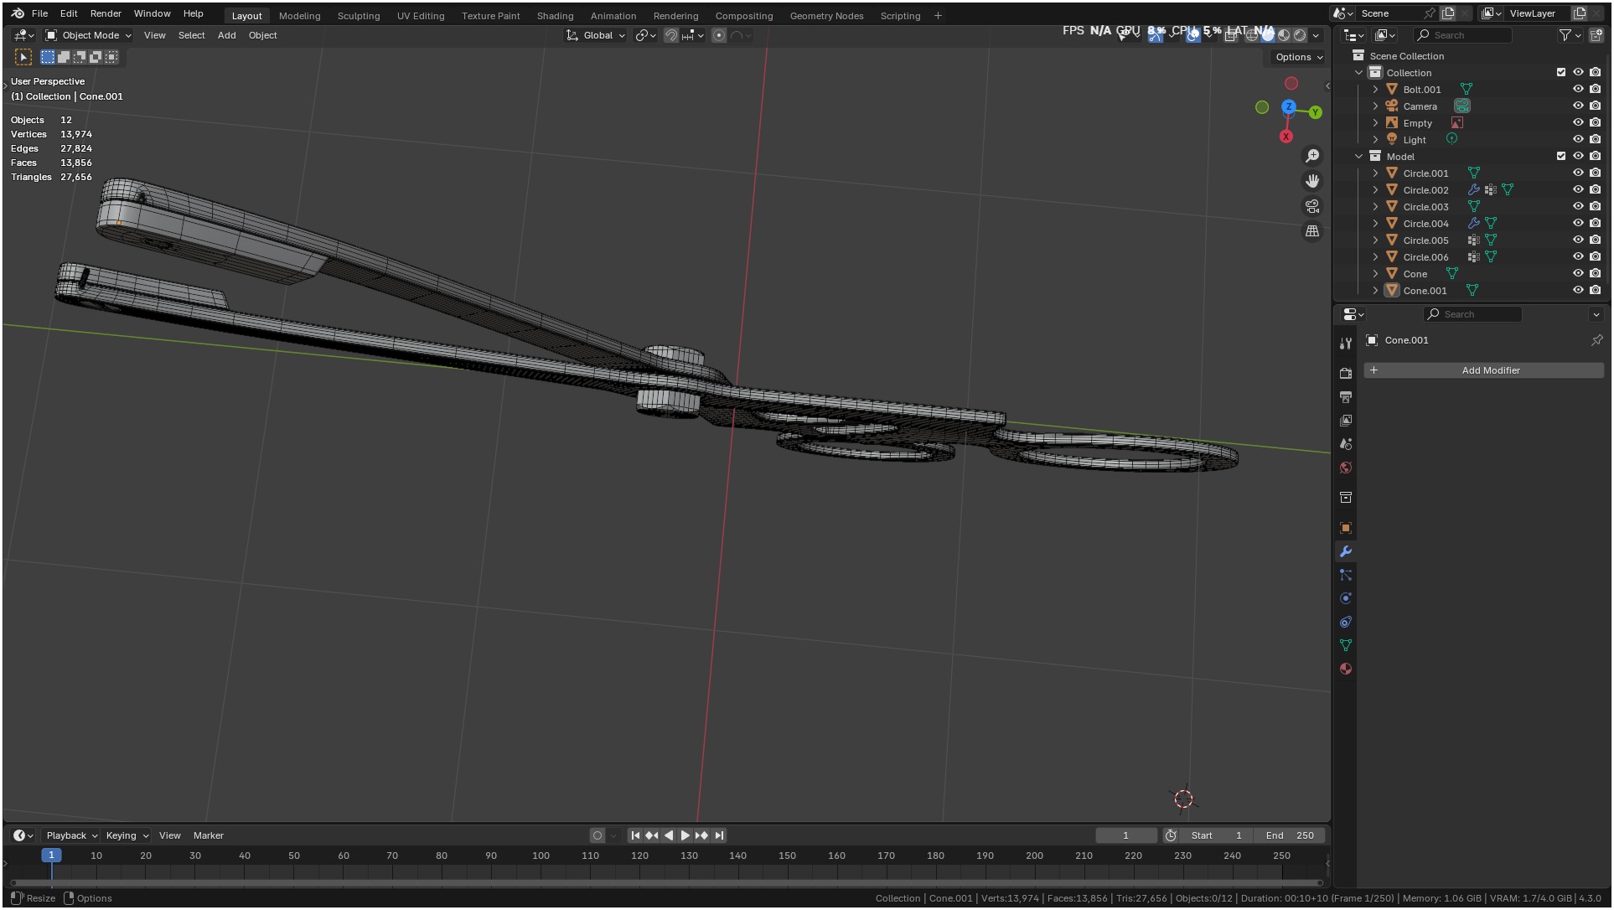This screenshot has height=910, width=1614.
Task: Open the Object Constraints properties tab
Action: pos(1346,622)
